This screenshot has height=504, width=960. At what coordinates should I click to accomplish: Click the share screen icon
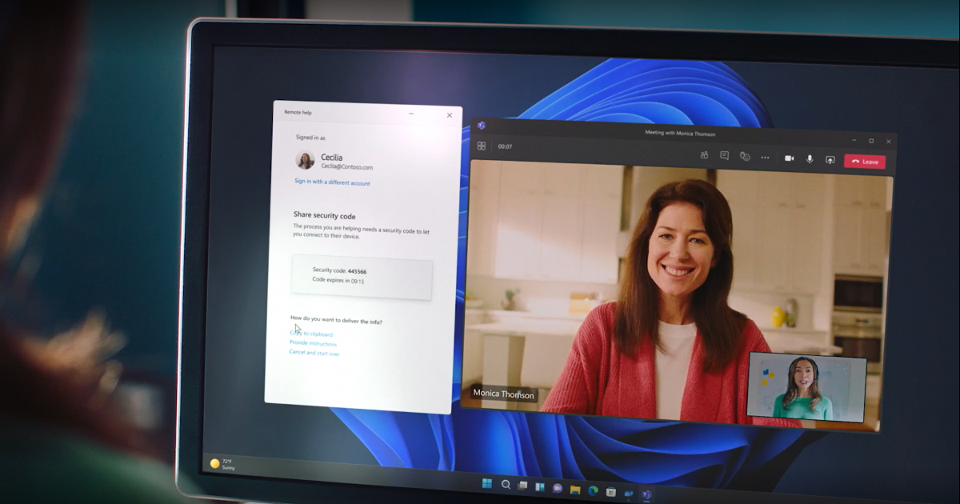pos(830,160)
